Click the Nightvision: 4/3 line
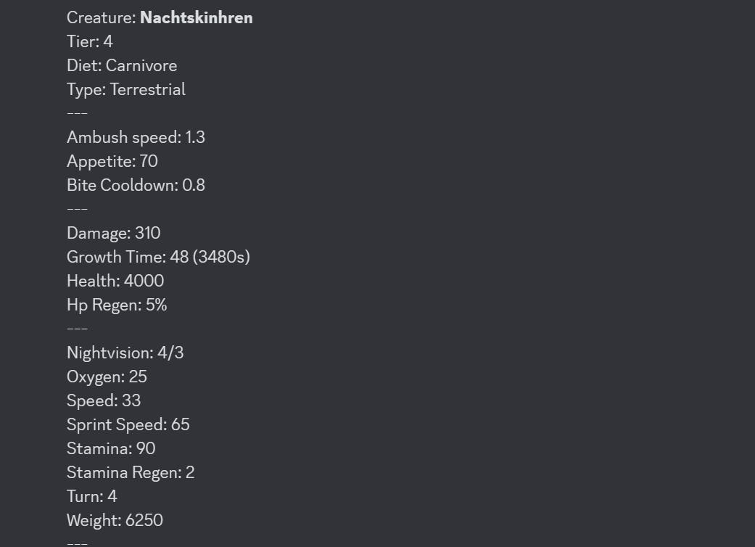Screen dimensions: 755x547 125,353
